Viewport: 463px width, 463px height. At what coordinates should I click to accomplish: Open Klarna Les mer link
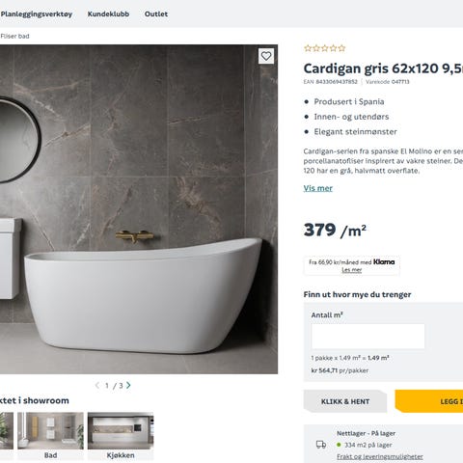tap(352, 270)
